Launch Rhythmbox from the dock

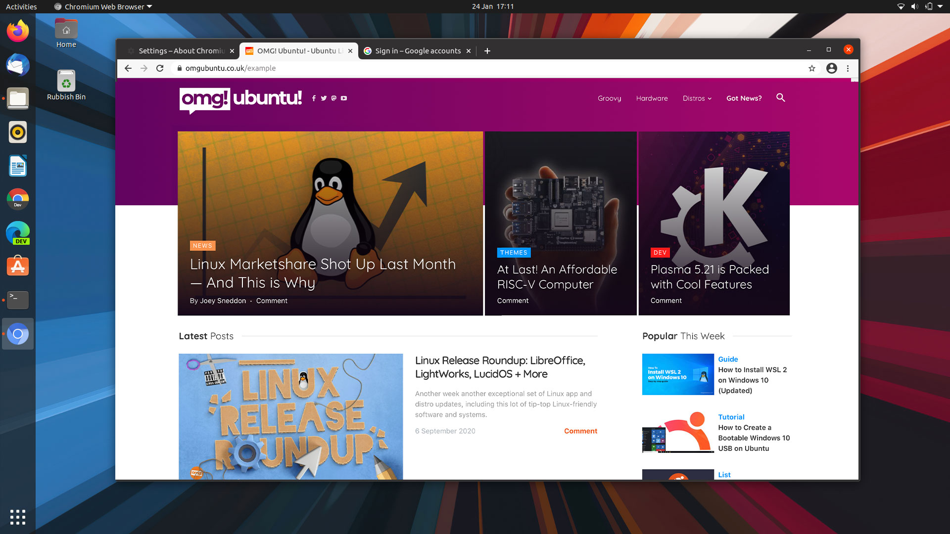click(18, 133)
